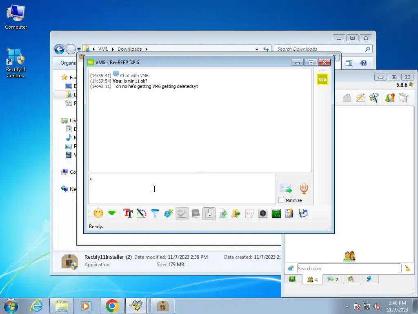Toggle the Enter-key send option icon
This screenshot has width=418, height=314.
coord(209,213)
